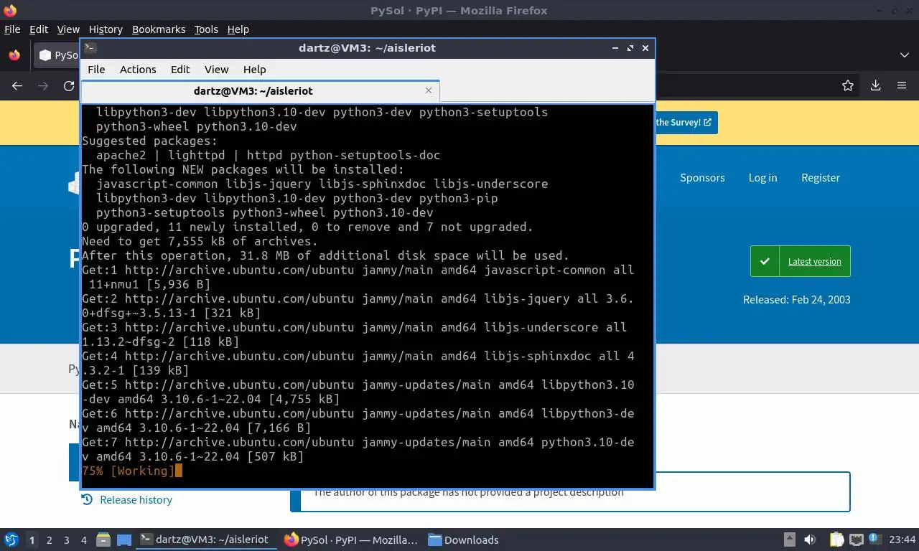Viewport: 919px width, 551px height.
Task: Select the dartz@VM3: ~/aisleriot terminal tab
Action: point(260,91)
